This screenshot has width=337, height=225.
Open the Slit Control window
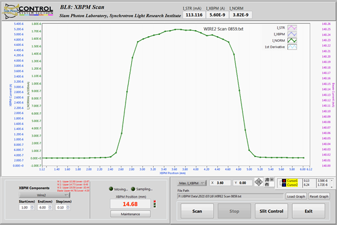(271, 212)
